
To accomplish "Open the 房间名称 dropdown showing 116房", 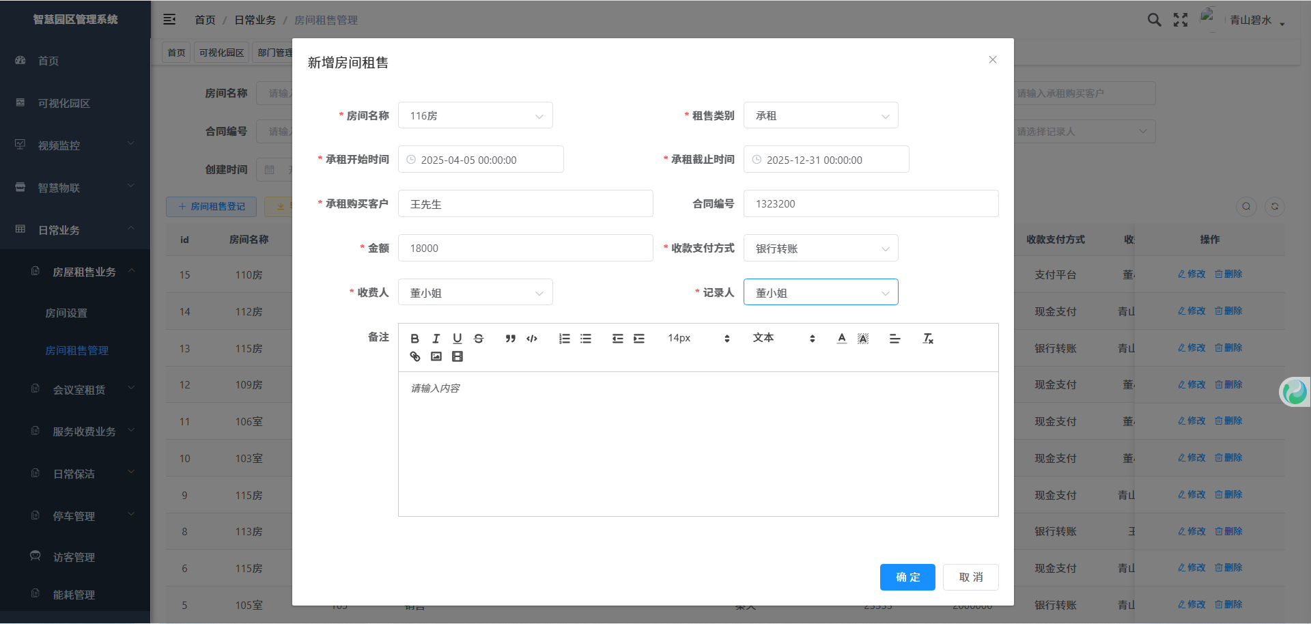I will point(475,115).
